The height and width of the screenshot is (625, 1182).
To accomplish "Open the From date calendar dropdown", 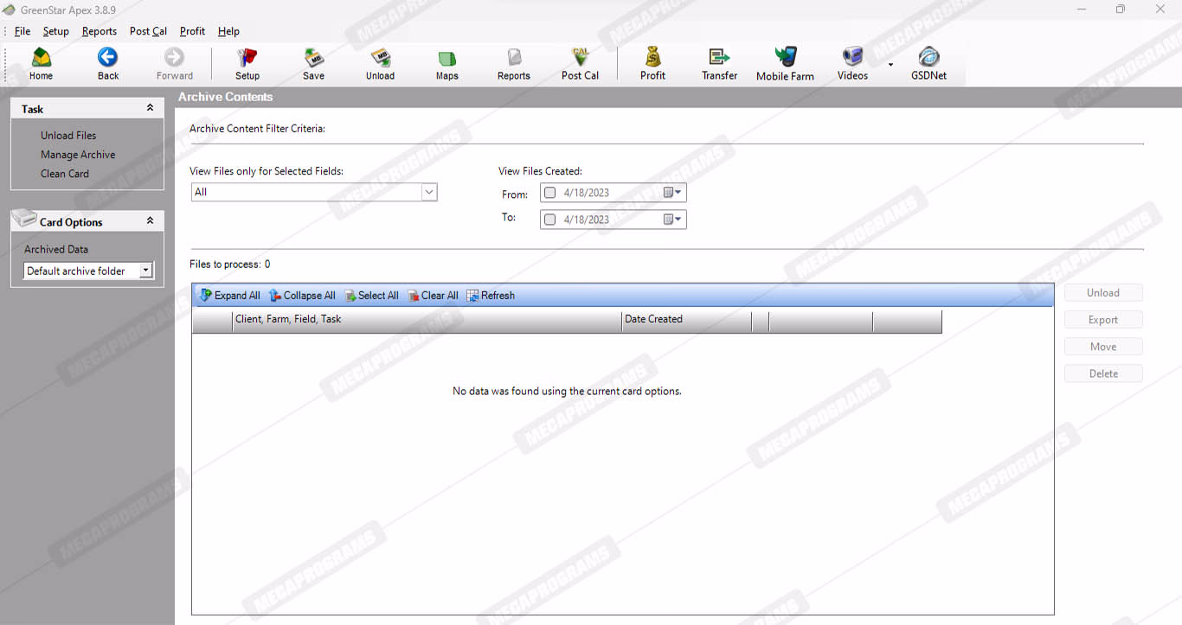I will click(x=672, y=193).
